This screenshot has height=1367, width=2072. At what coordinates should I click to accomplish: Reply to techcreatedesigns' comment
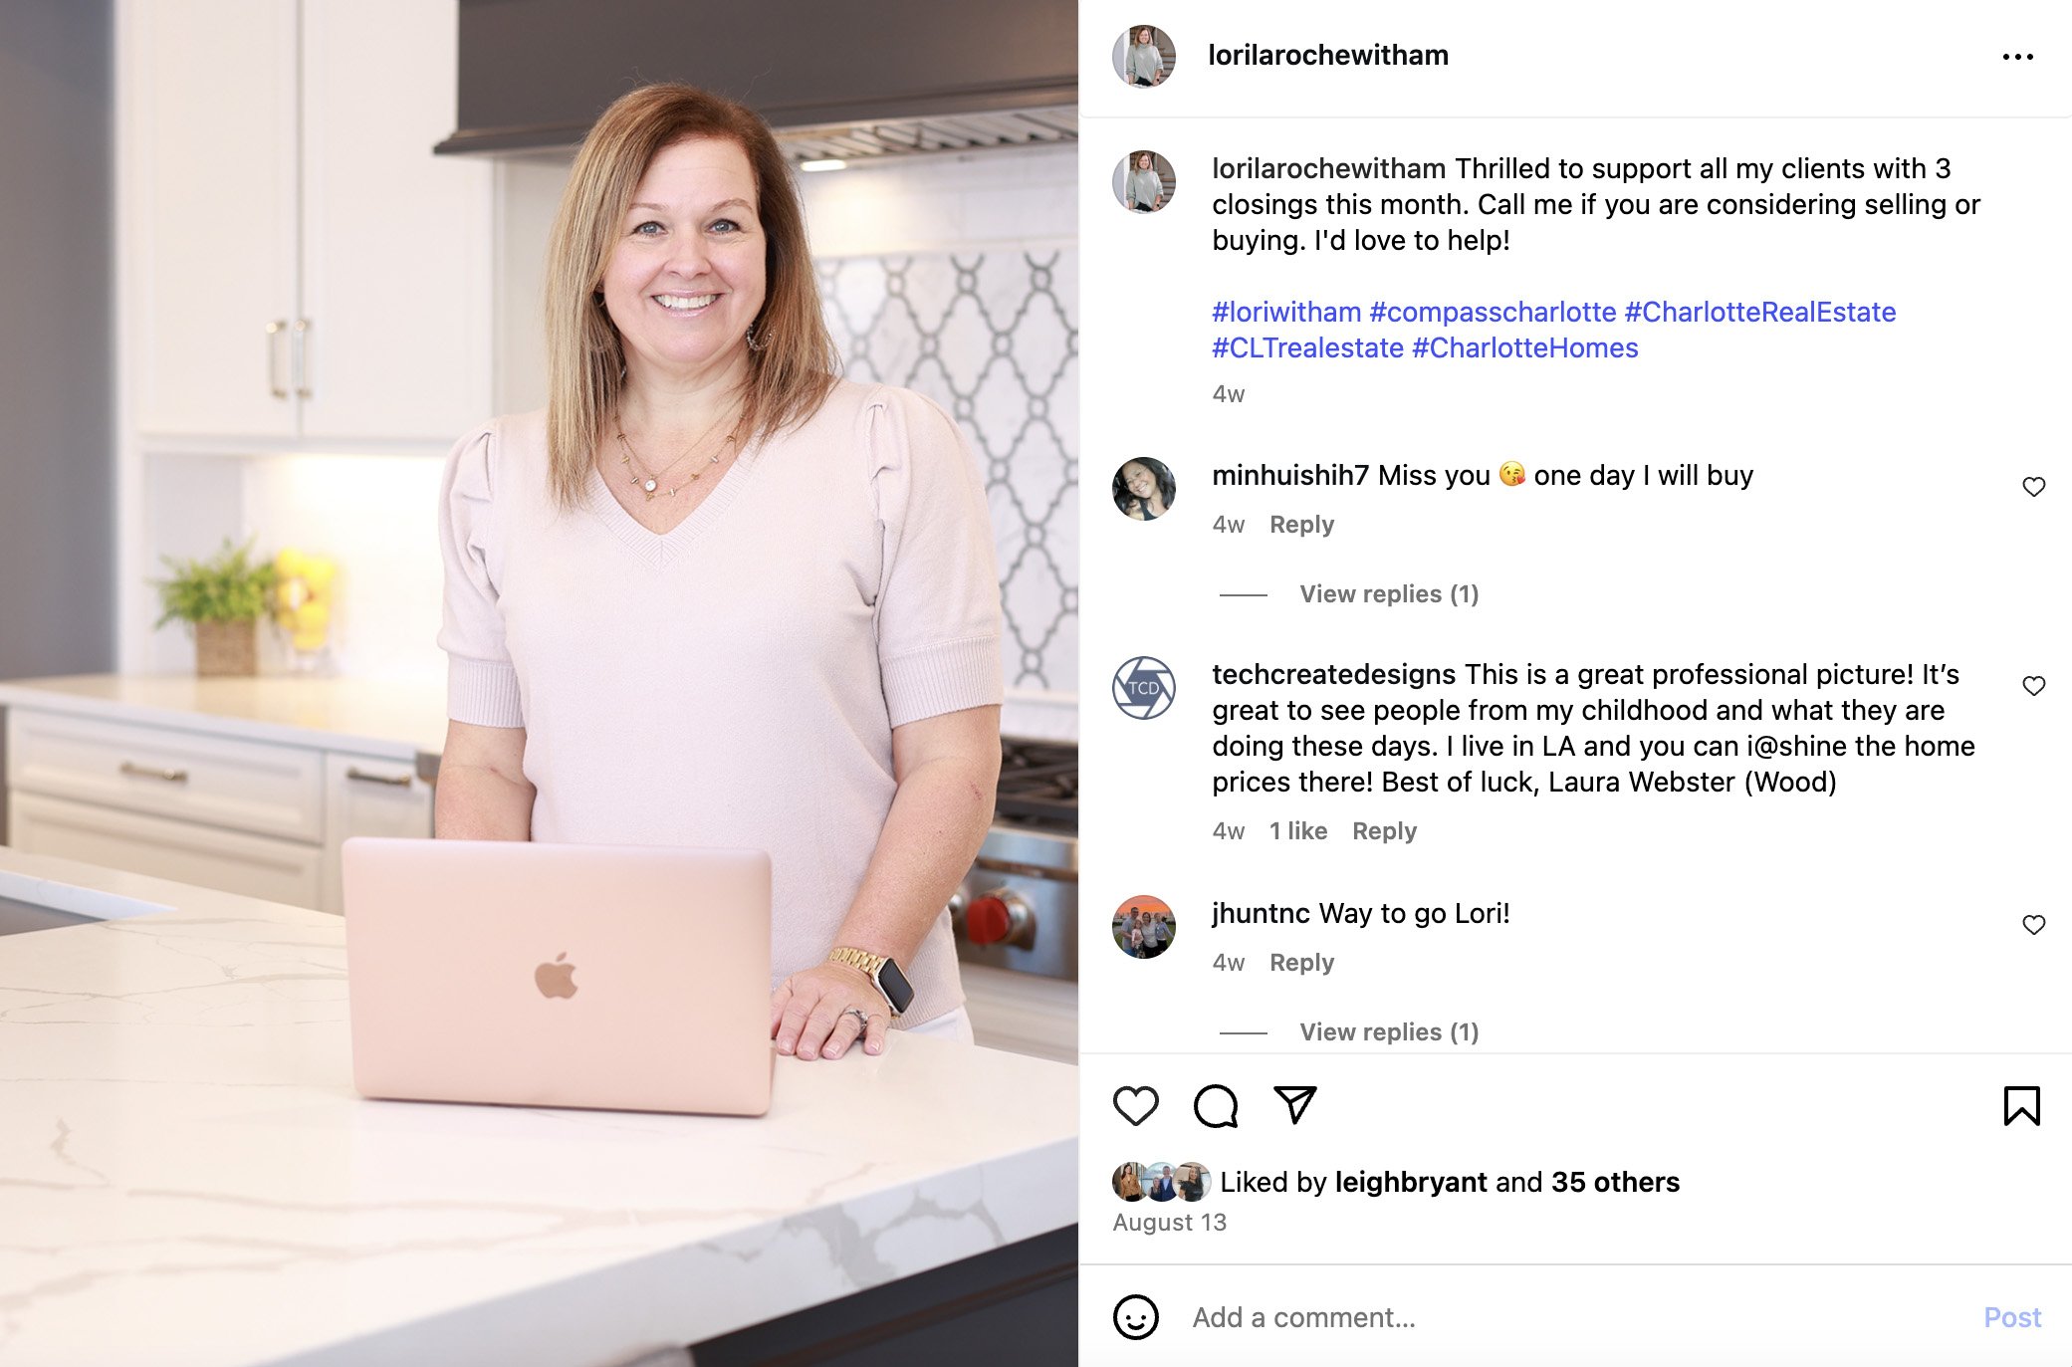pyautogui.click(x=1384, y=831)
